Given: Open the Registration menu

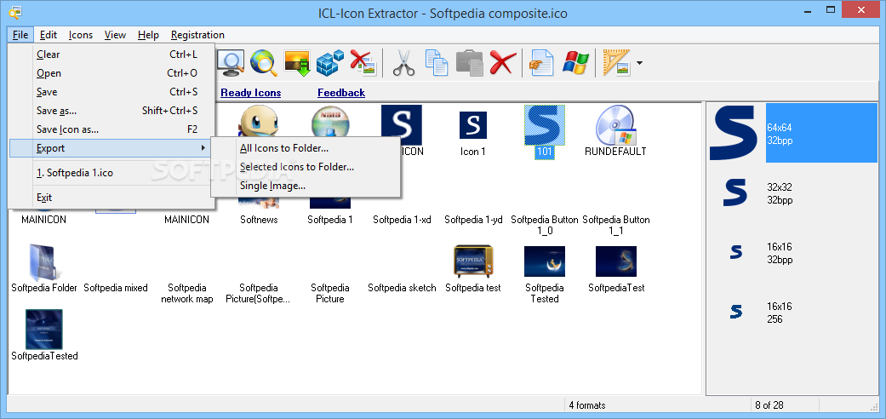Looking at the screenshot, I should (x=197, y=35).
